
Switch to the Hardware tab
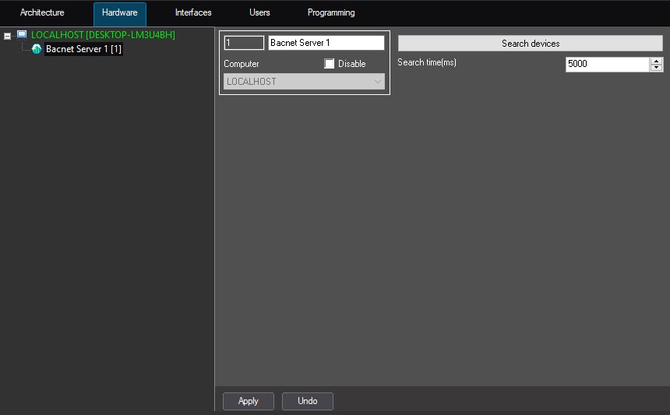[x=120, y=12]
